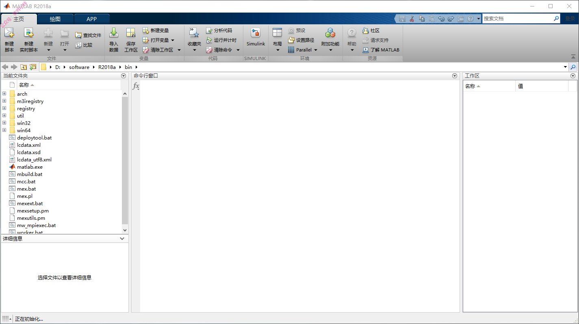Screen dimensions: 579x324
Task: Click Analyze Code (分析代码)
Action: (x=219, y=30)
